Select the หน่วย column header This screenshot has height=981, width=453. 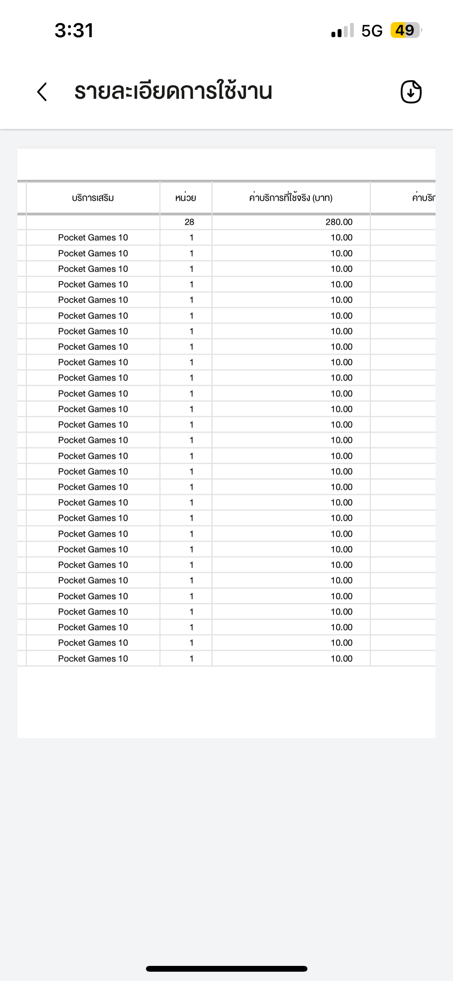(186, 198)
